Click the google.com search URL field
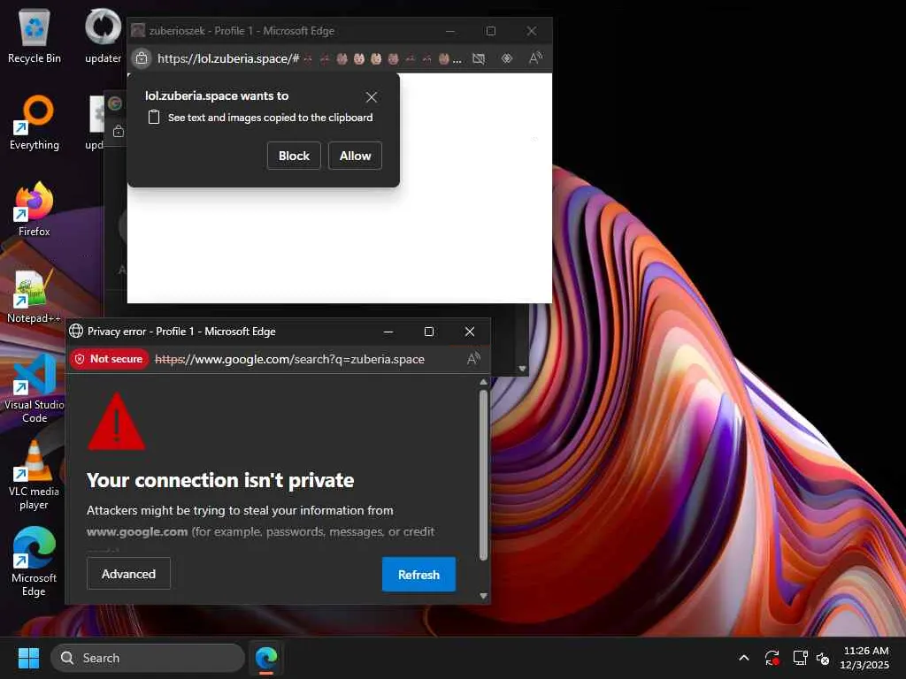Viewport: 906px width, 679px height. (289, 359)
